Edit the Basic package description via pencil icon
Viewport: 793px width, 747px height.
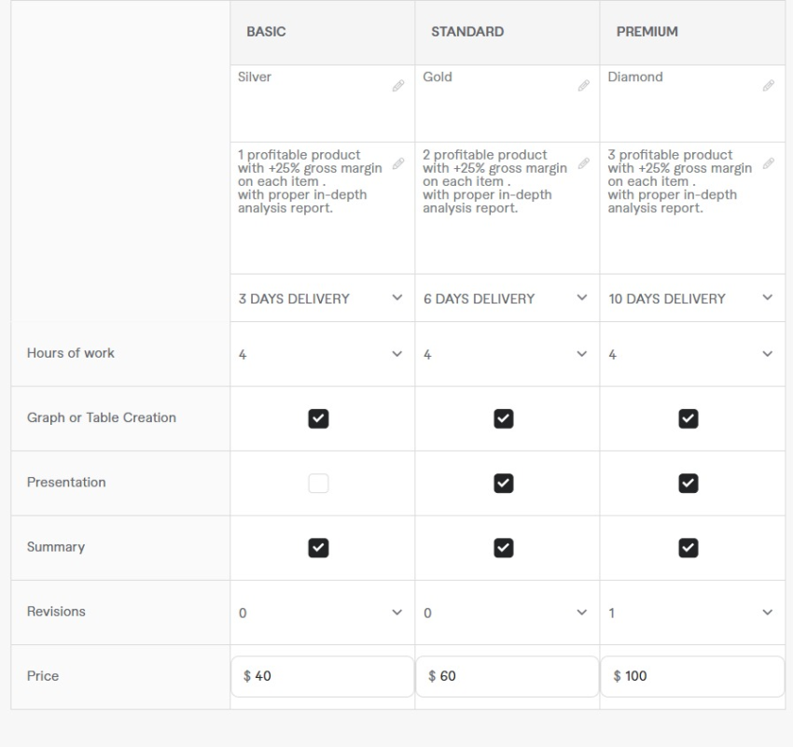point(398,163)
